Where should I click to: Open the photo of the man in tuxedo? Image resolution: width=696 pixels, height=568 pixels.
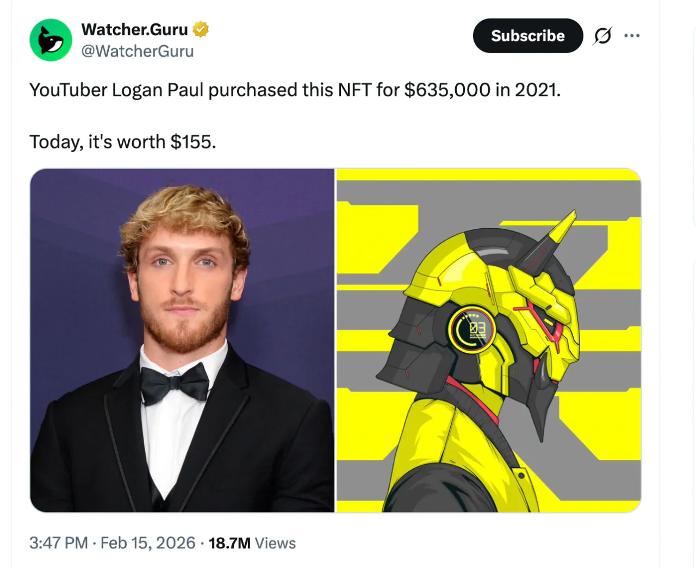point(182,340)
